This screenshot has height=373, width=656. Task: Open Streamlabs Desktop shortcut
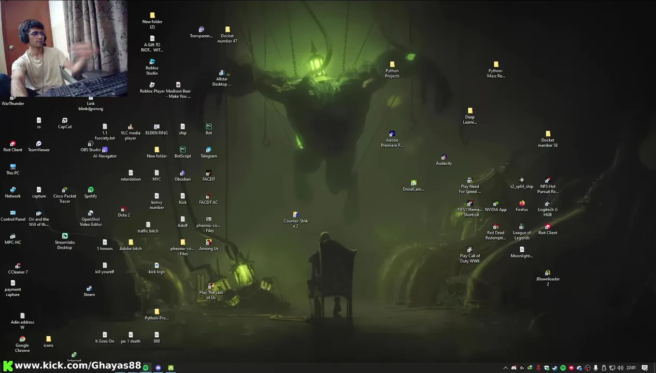[x=65, y=241]
